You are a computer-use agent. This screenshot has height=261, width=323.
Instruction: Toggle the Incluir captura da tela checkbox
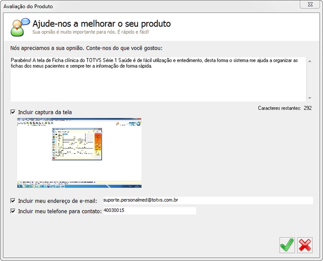point(13,112)
